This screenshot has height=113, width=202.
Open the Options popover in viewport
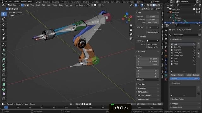point(158,9)
